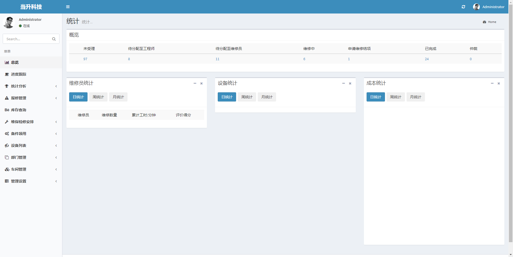Click the page vertical scrollbar
The height and width of the screenshot is (257, 513).
pyautogui.click(x=511, y=121)
